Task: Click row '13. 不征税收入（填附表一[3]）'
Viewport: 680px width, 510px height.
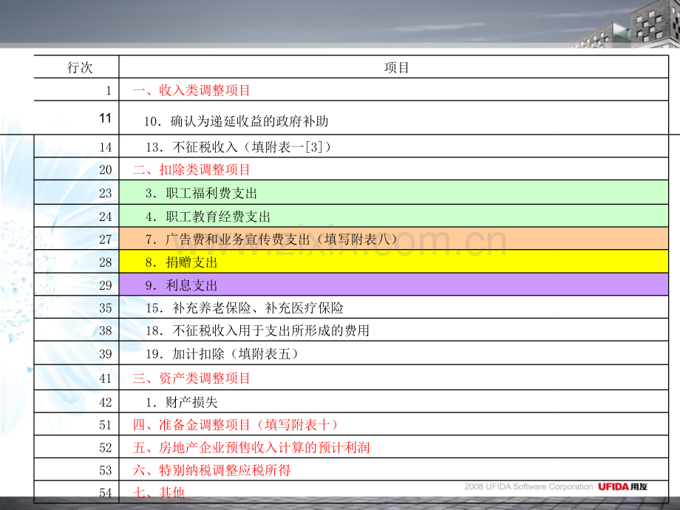Action: tap(394, 146)
